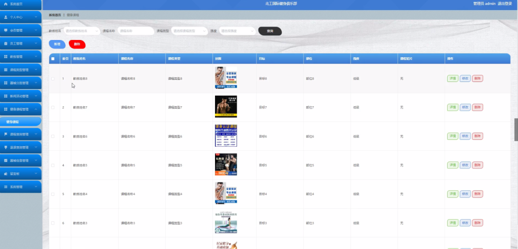This screenshot has height=249, width=518.
Task: Click the dark 查询 search button
Action: 270,31
